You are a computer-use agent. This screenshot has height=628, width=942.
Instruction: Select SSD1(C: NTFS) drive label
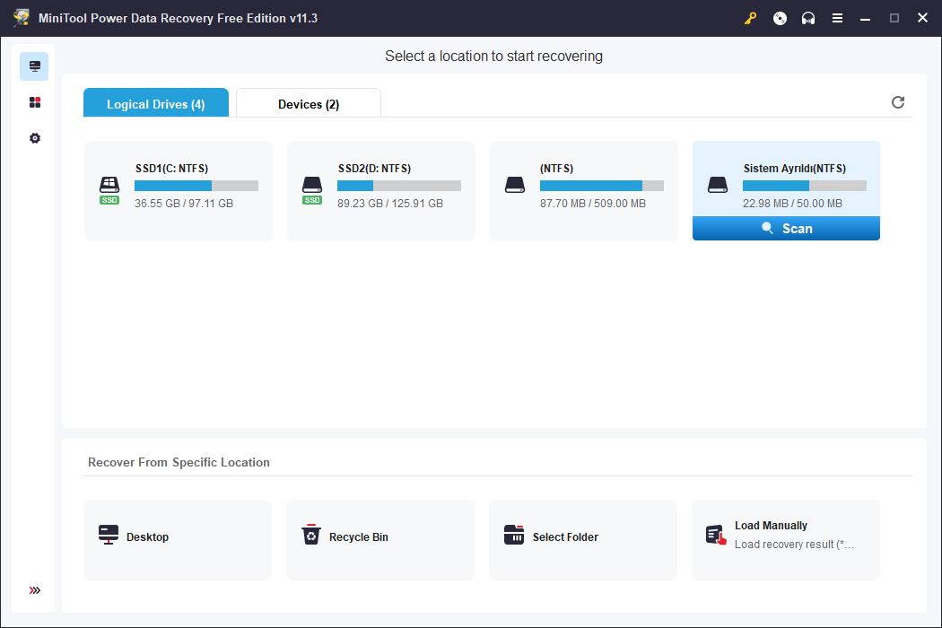[x=172, y=169]
